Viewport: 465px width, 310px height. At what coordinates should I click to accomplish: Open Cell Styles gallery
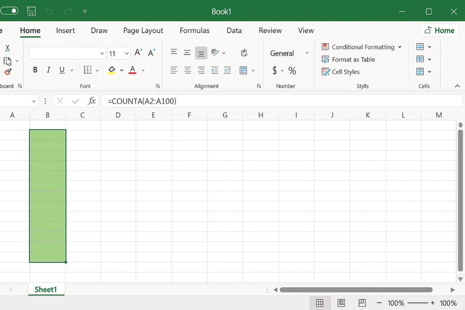(x=341, y=72)
